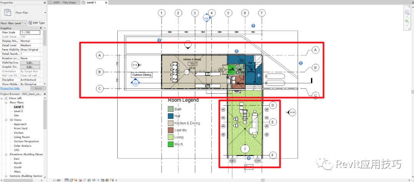Click grid bubble 7 at top of plan
Screen dimensions: 414x182
point(262,13)
